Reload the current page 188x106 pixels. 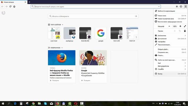coord(11,6)
